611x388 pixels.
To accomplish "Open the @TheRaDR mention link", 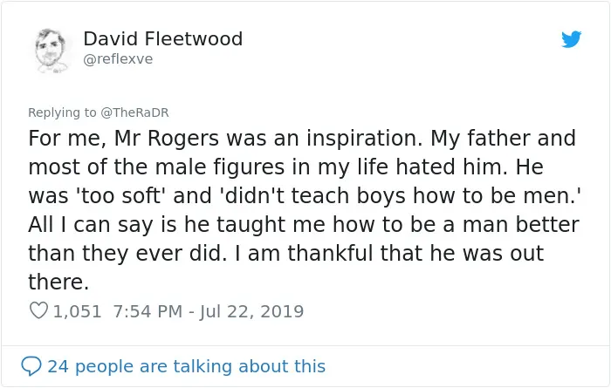I will pos(134,112).
